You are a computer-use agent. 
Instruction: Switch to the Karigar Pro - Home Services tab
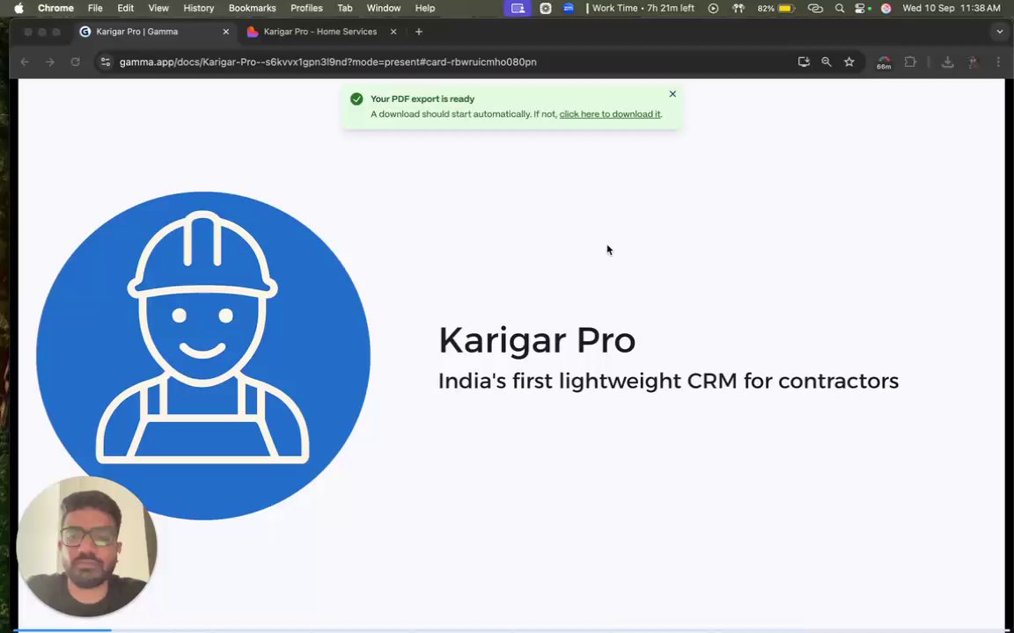click(x=320, y=32)
